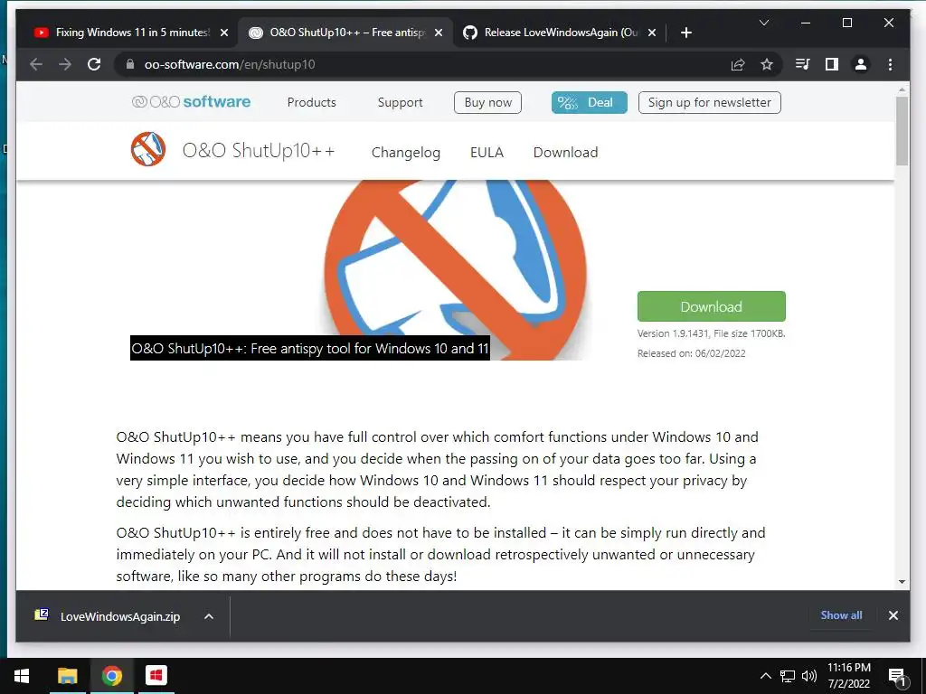
Task: Click the browser forward arrow
Action: [x=65, y=64]
